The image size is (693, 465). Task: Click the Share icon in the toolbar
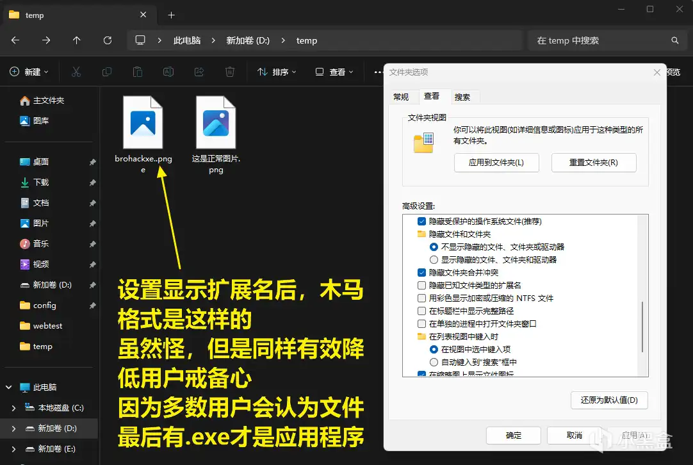pyautogui.click(x=199, y=72)
